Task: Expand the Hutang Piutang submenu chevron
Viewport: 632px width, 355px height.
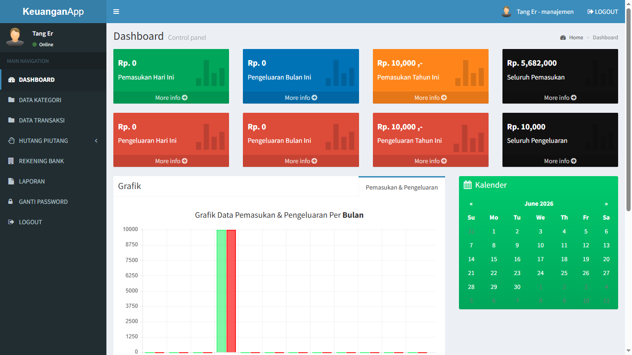Action: 96,141
